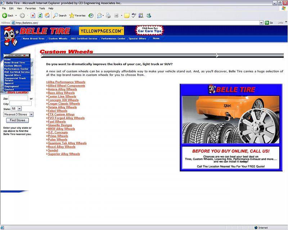The height and width of the screenshot is (230, 288).
Task: Click the City input field
Action: point(21,103)
